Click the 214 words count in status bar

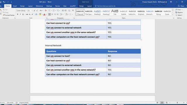click(x=10, y=102)
